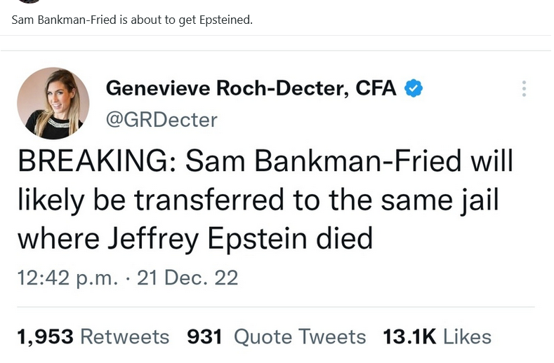Open Genevieve Roch-Decter's profile photo

[x=53, y=103]
